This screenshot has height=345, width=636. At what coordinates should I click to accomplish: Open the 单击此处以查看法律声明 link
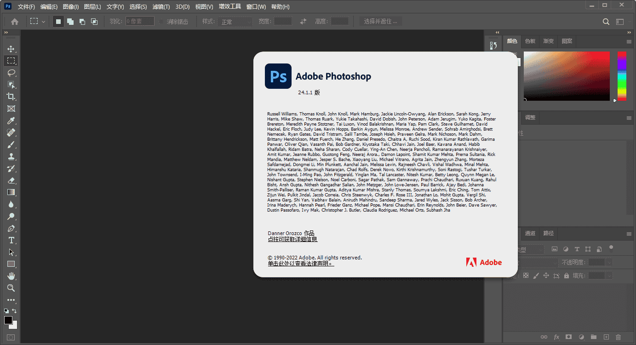(301, 264)
